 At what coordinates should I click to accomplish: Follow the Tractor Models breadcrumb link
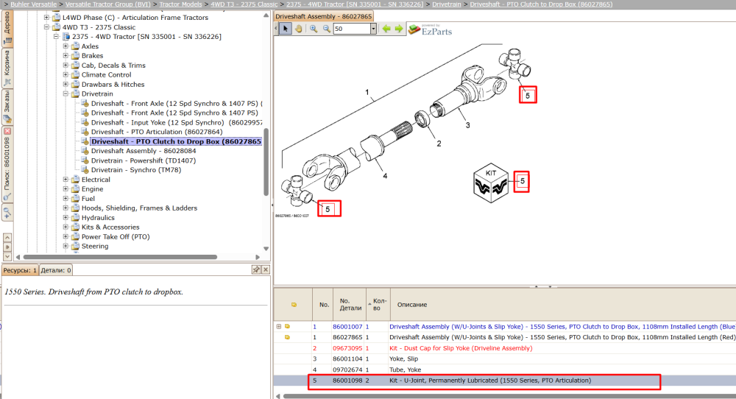(181, 4)
